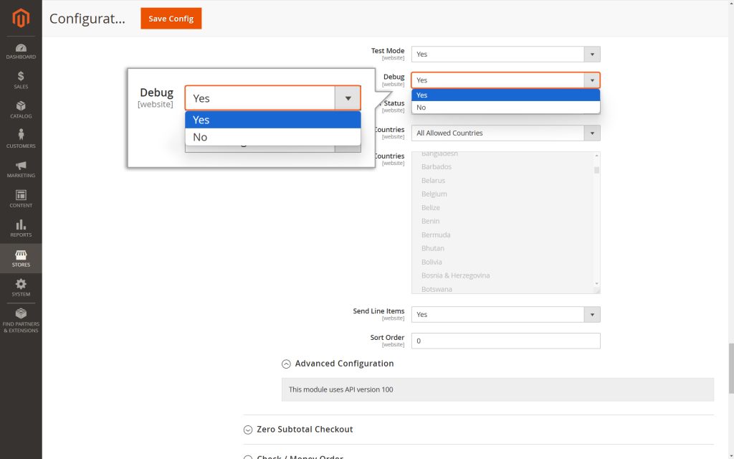Open the Reports menu in sidebar

(21, 229)
